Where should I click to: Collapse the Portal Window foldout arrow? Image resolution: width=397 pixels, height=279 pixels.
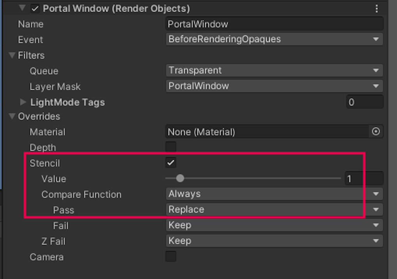click(x=23, y=8)
